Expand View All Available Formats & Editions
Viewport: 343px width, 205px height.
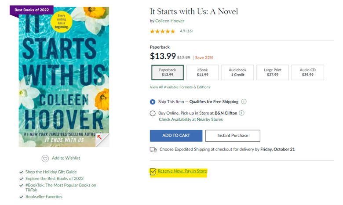180,87
